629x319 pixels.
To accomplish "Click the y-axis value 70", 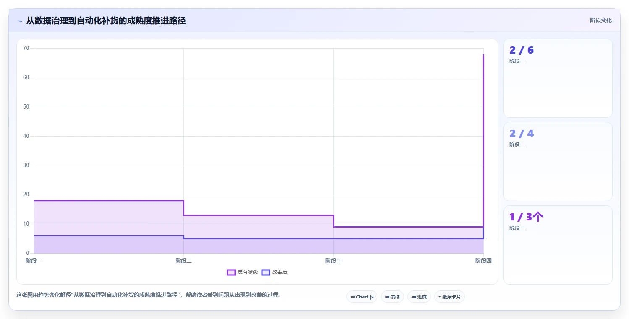I will coord(26,48).
